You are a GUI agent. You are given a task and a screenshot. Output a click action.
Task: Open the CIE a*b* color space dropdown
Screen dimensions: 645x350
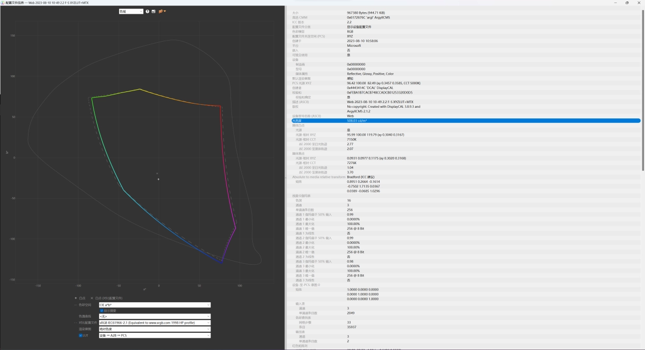point(155,305)
